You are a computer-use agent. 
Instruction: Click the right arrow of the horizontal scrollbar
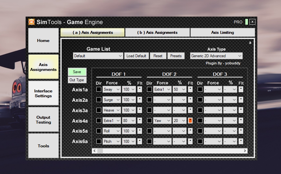point(245,151)
